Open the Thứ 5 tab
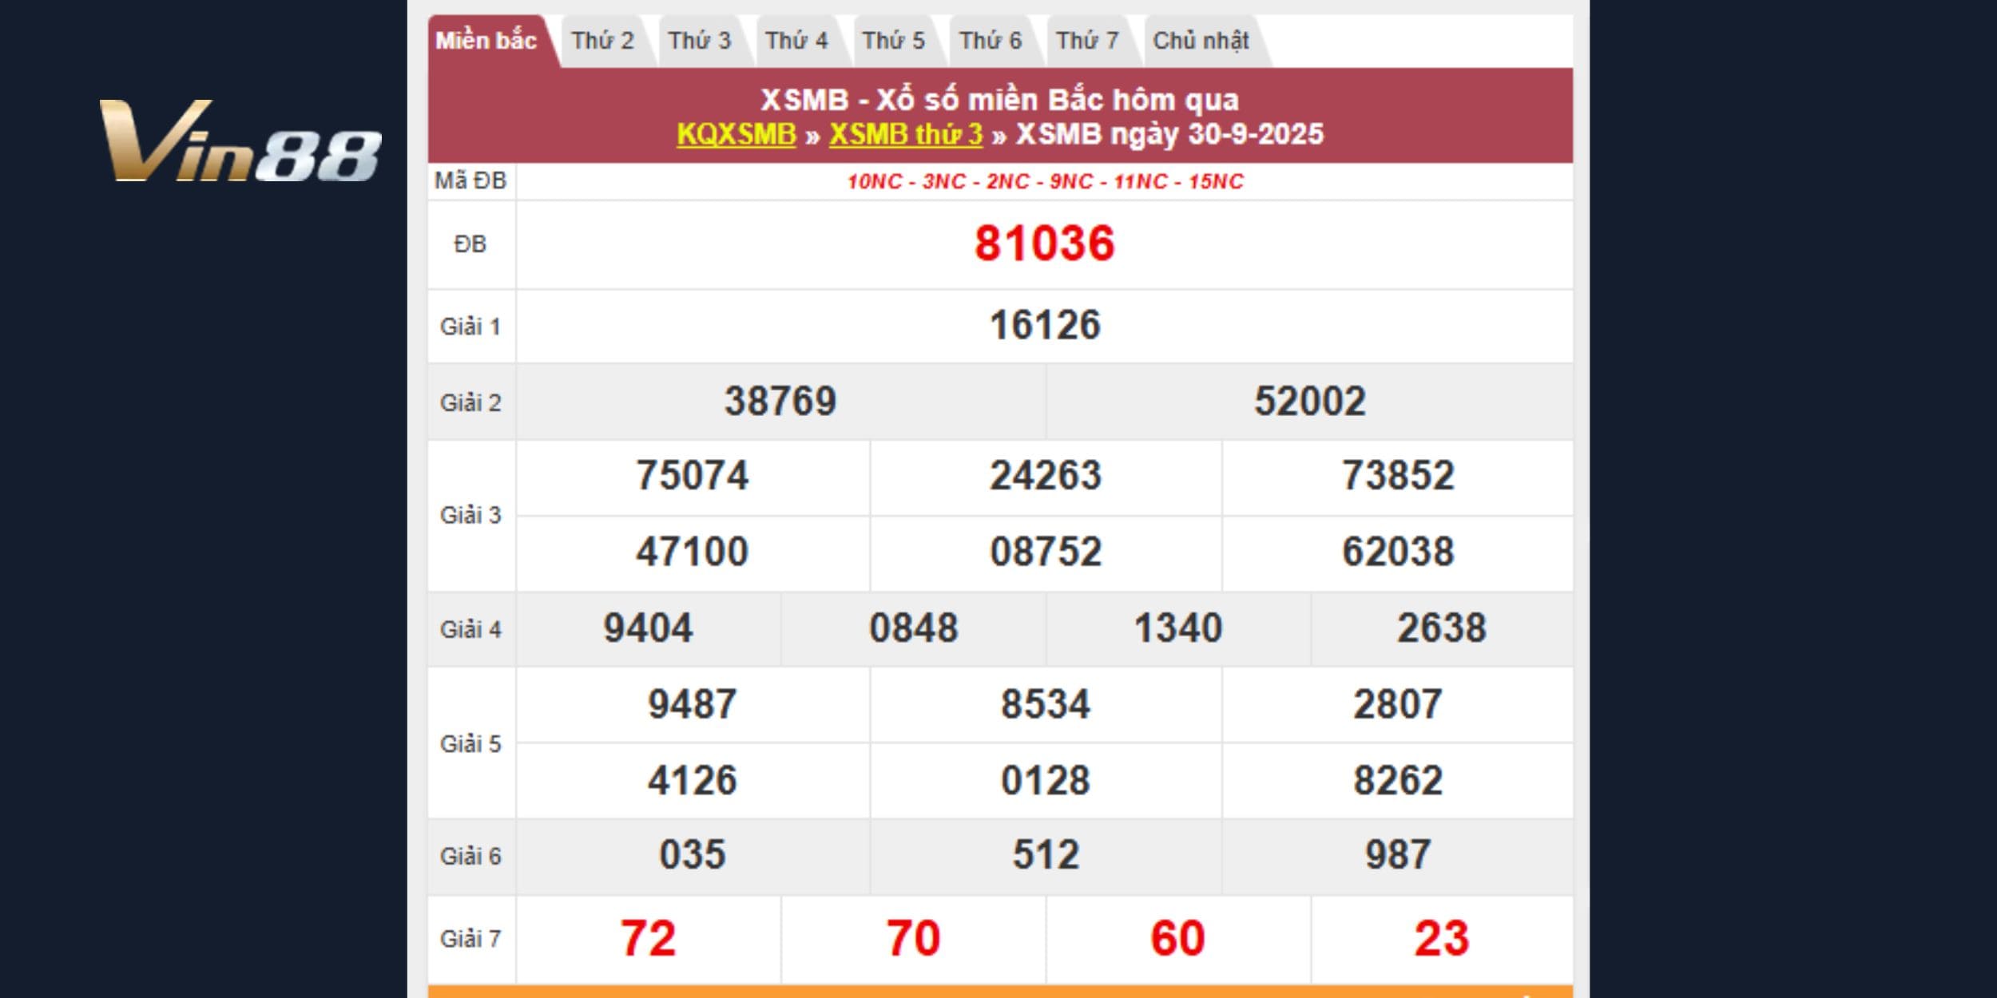The width and height of the screenshot is (1997, 998). tap(893, 41)
